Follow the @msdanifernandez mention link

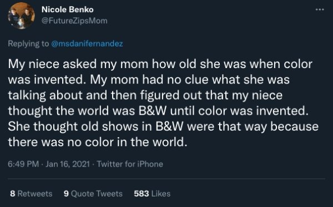click(x=87, y=44)
